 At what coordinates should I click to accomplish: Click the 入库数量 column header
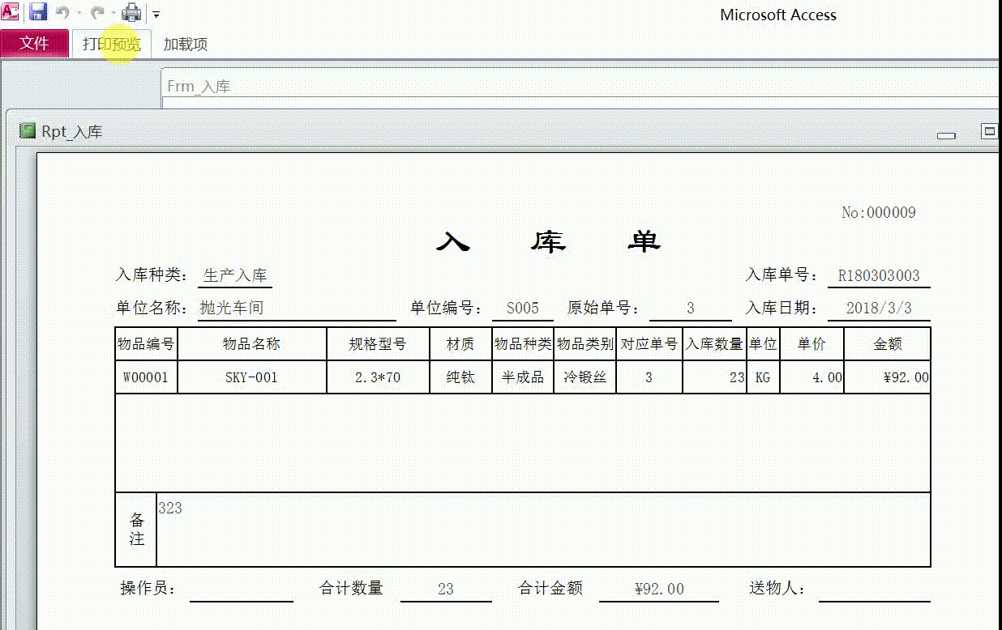click(714, 344)
